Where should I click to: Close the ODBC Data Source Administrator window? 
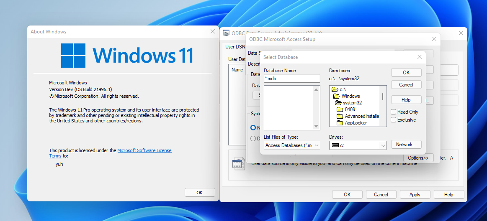point(461,33)
